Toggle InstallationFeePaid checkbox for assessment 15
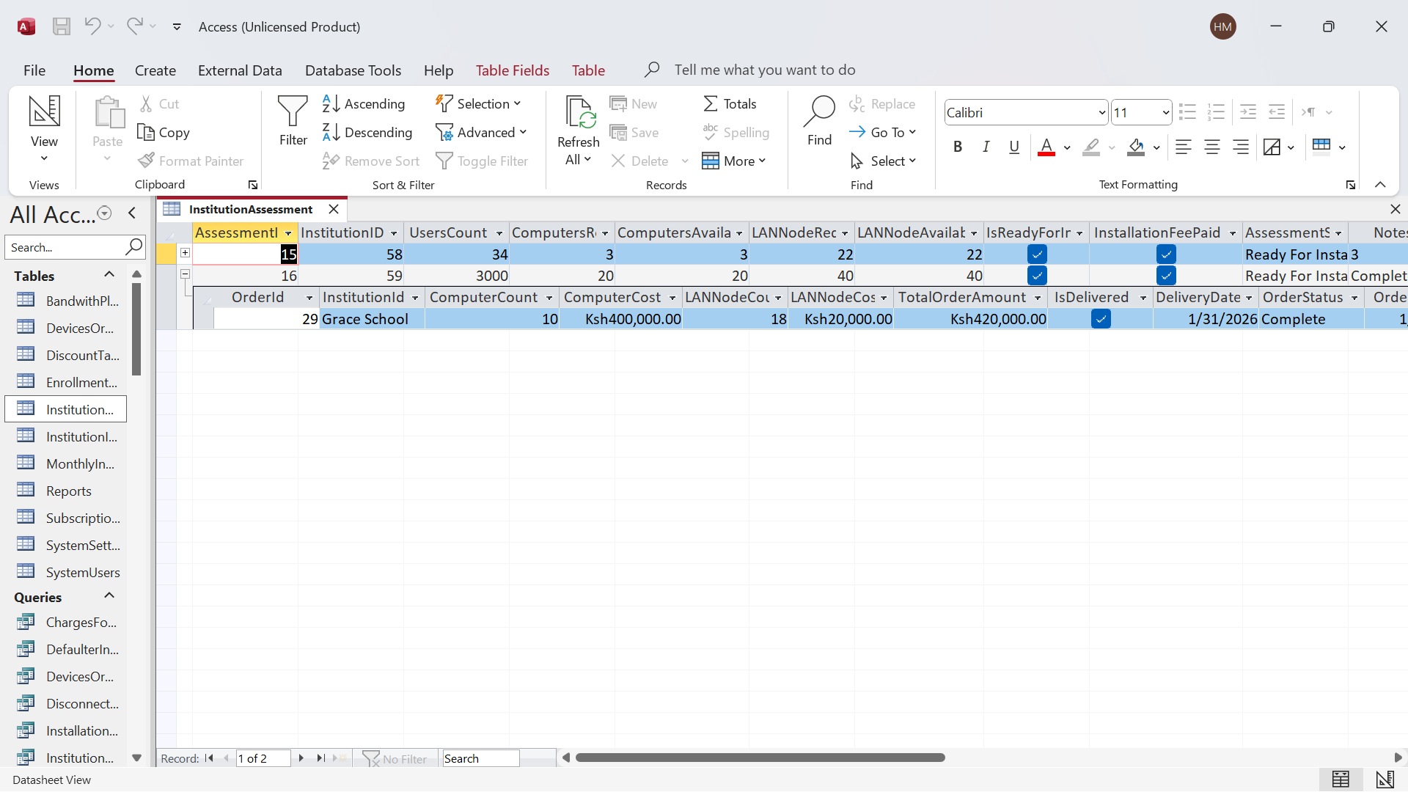Viewport: 1408px width, 792px height. tap(1166, 254)
